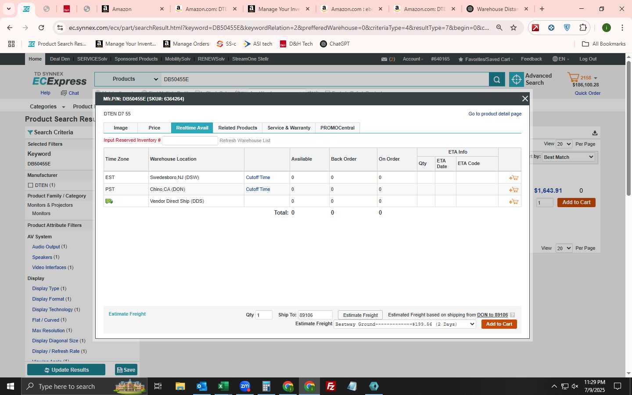Screen dimensions: 632x395
Task: Click the Save filters button
Action: coord(126,370)
